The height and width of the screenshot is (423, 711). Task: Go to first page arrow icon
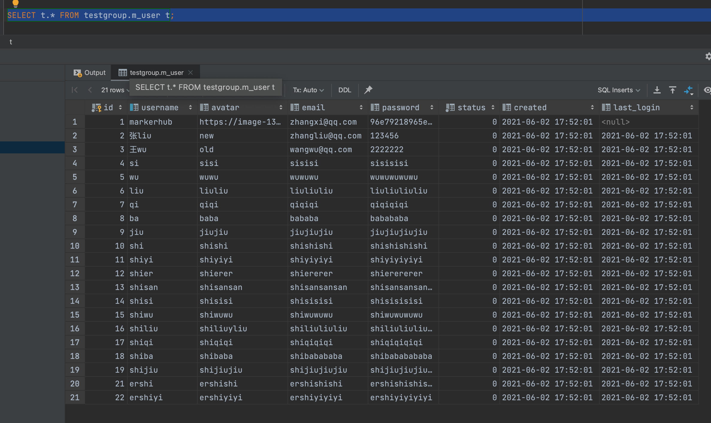[75, 90]
